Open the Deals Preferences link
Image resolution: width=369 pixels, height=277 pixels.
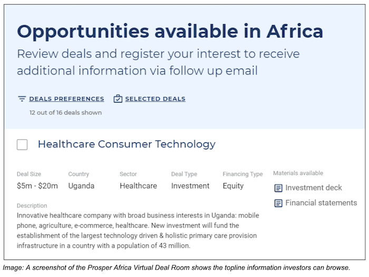[66, 99]
